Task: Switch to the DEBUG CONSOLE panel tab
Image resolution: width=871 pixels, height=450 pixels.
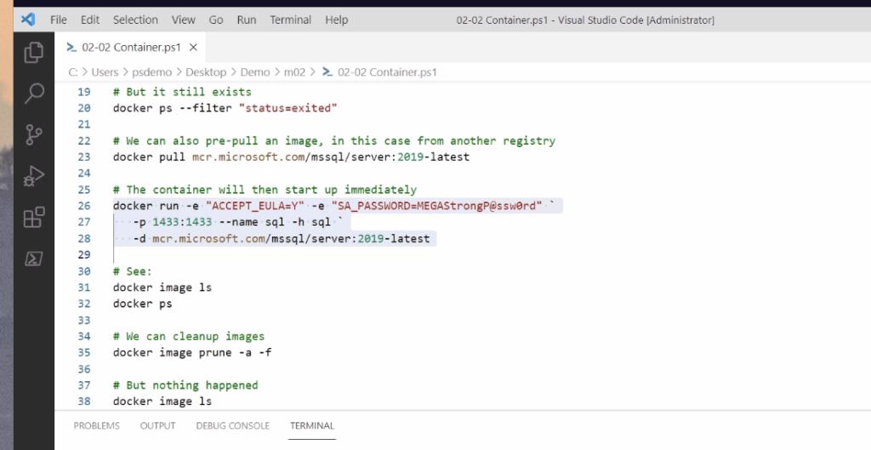Action: click(x=233, y=425)
